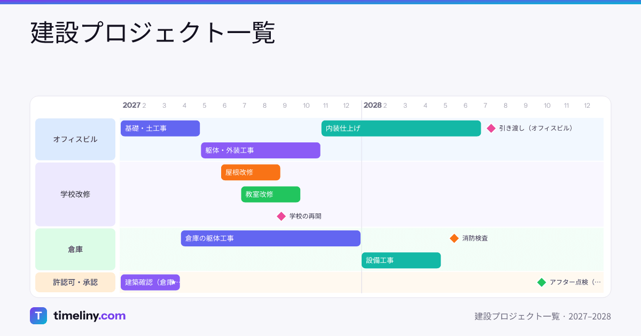Select the 倉庫 group label
This screenshot has width=641, height=336.
(x=75, y=249)
